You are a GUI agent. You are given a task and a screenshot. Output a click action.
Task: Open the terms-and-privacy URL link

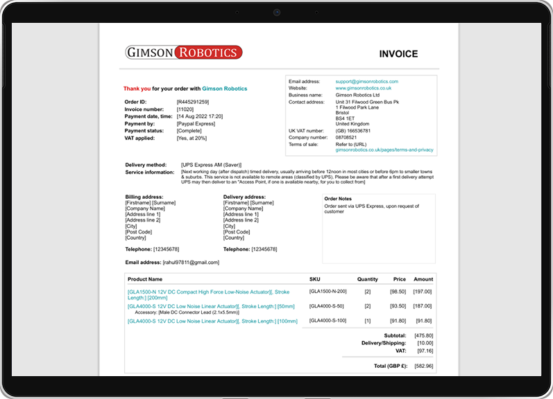pos(384,150)
